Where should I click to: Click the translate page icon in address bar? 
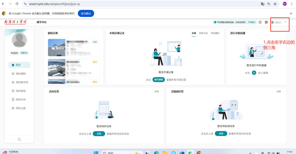(x=263, y=4)
